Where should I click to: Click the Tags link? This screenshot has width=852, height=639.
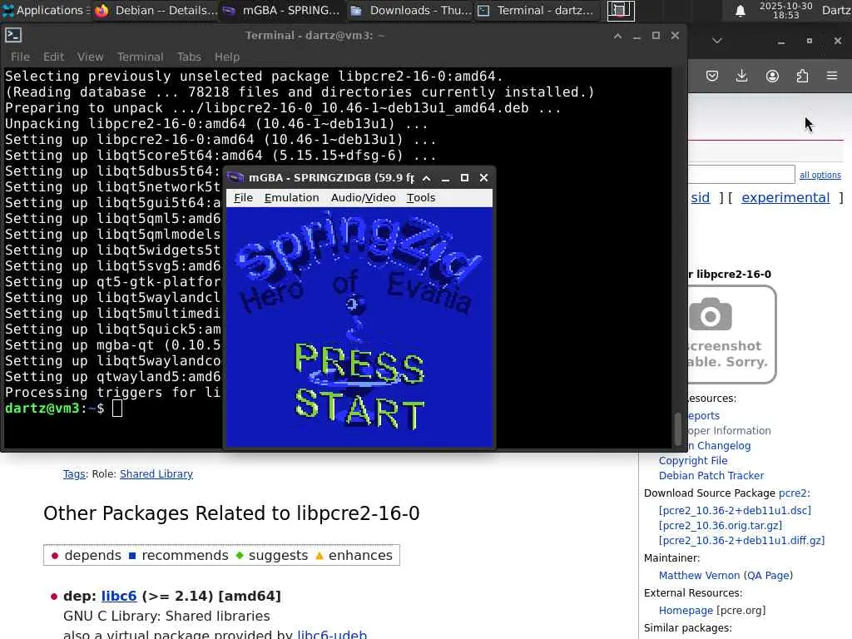[x=74, y=473]
